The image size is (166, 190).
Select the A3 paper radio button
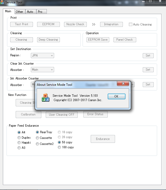coord(19,148)
